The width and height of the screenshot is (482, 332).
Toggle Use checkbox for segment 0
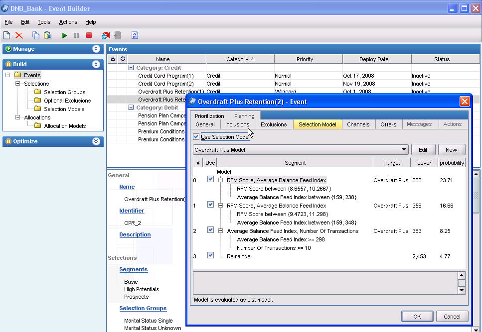tap(210, 179)
